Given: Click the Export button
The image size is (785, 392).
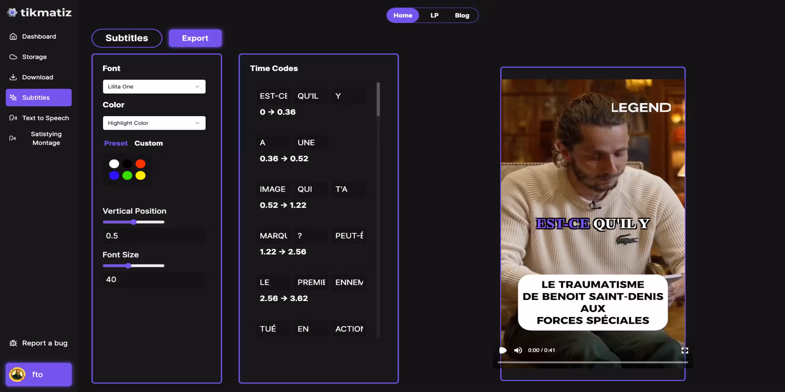Looking at the screenshot, I should [x=195, y=38].
